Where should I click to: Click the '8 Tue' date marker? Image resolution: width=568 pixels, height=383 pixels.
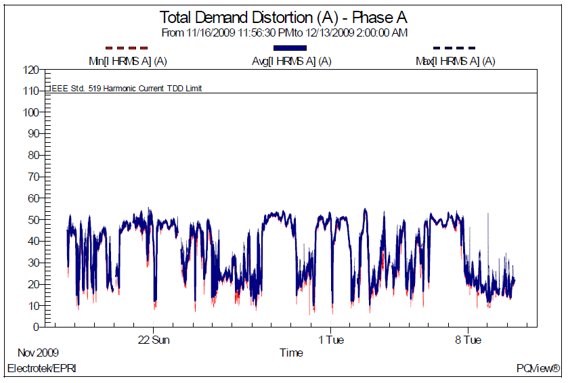click(468, 340)
